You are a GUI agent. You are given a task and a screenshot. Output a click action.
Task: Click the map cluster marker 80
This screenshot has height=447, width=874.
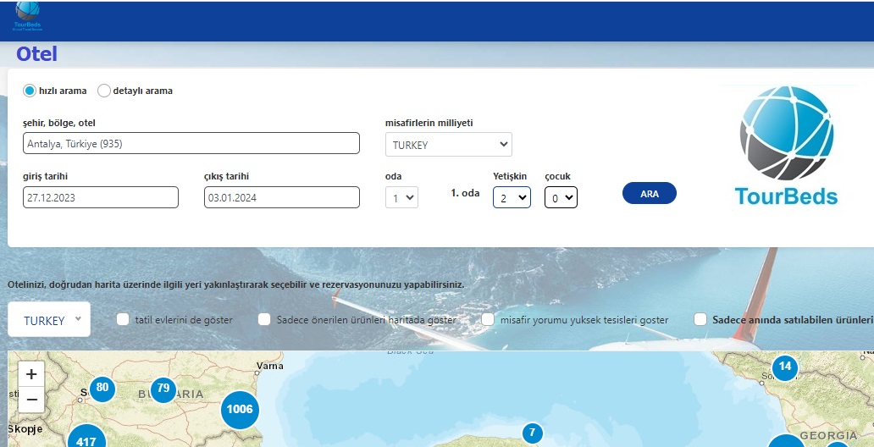pos(102,388)
